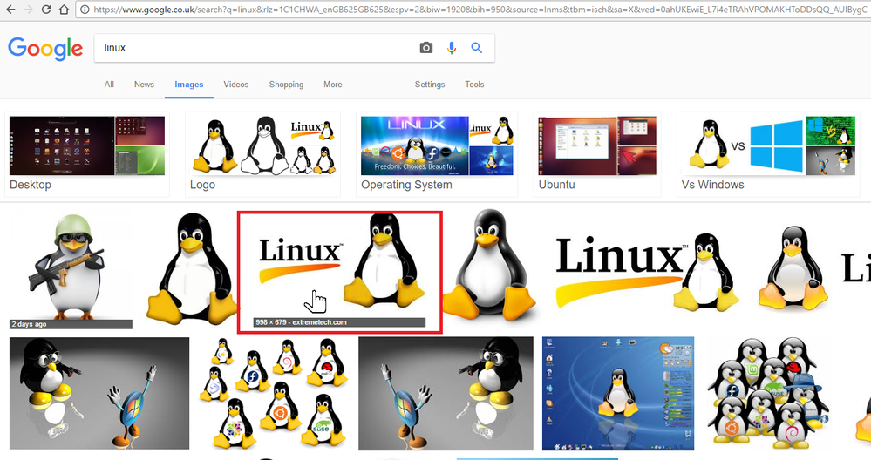Click the "Vs Windows" category label
Image resolution: width=871 pixels, height=460 pixels.
712,185
